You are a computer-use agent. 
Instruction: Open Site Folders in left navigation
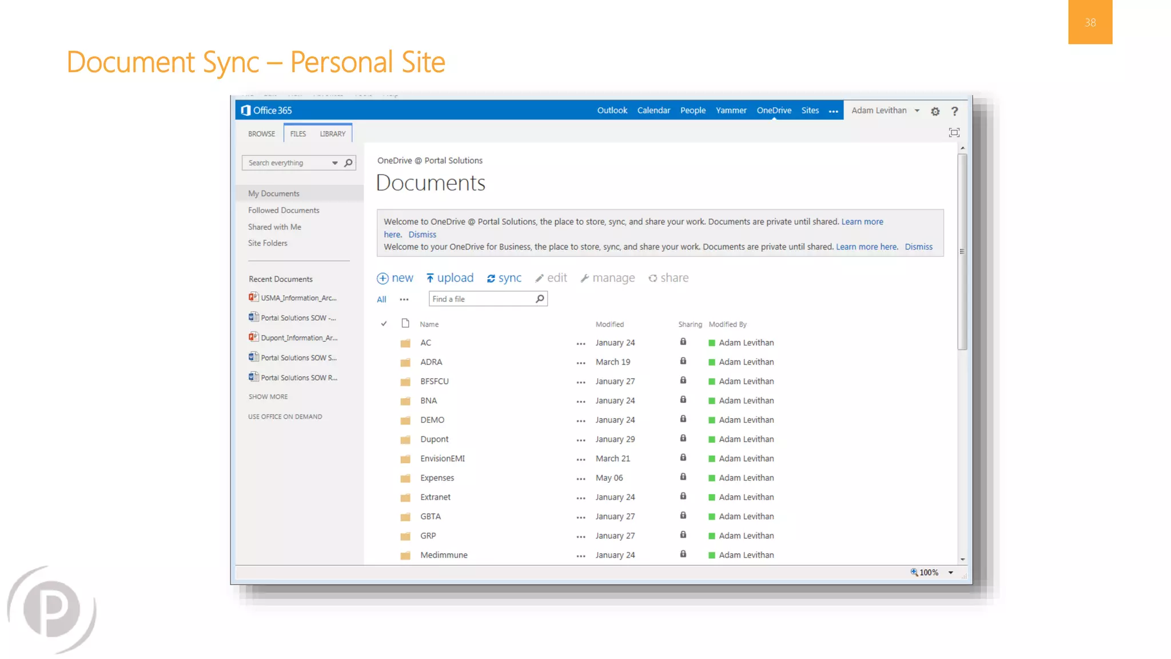click(x=268, y=243)
